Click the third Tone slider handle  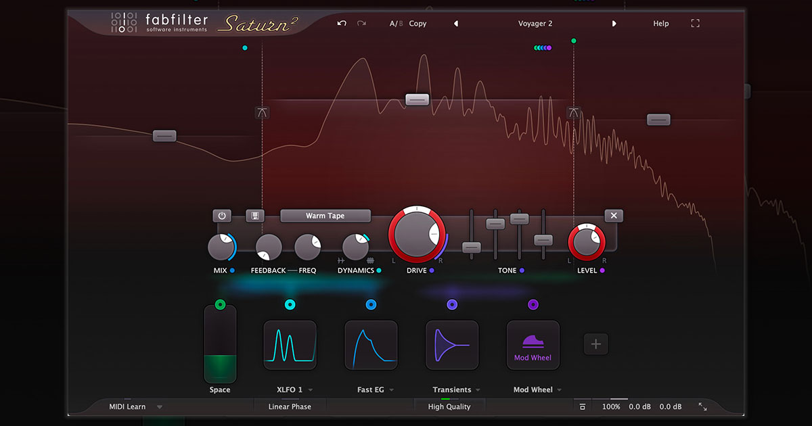(x=520, y=218)
